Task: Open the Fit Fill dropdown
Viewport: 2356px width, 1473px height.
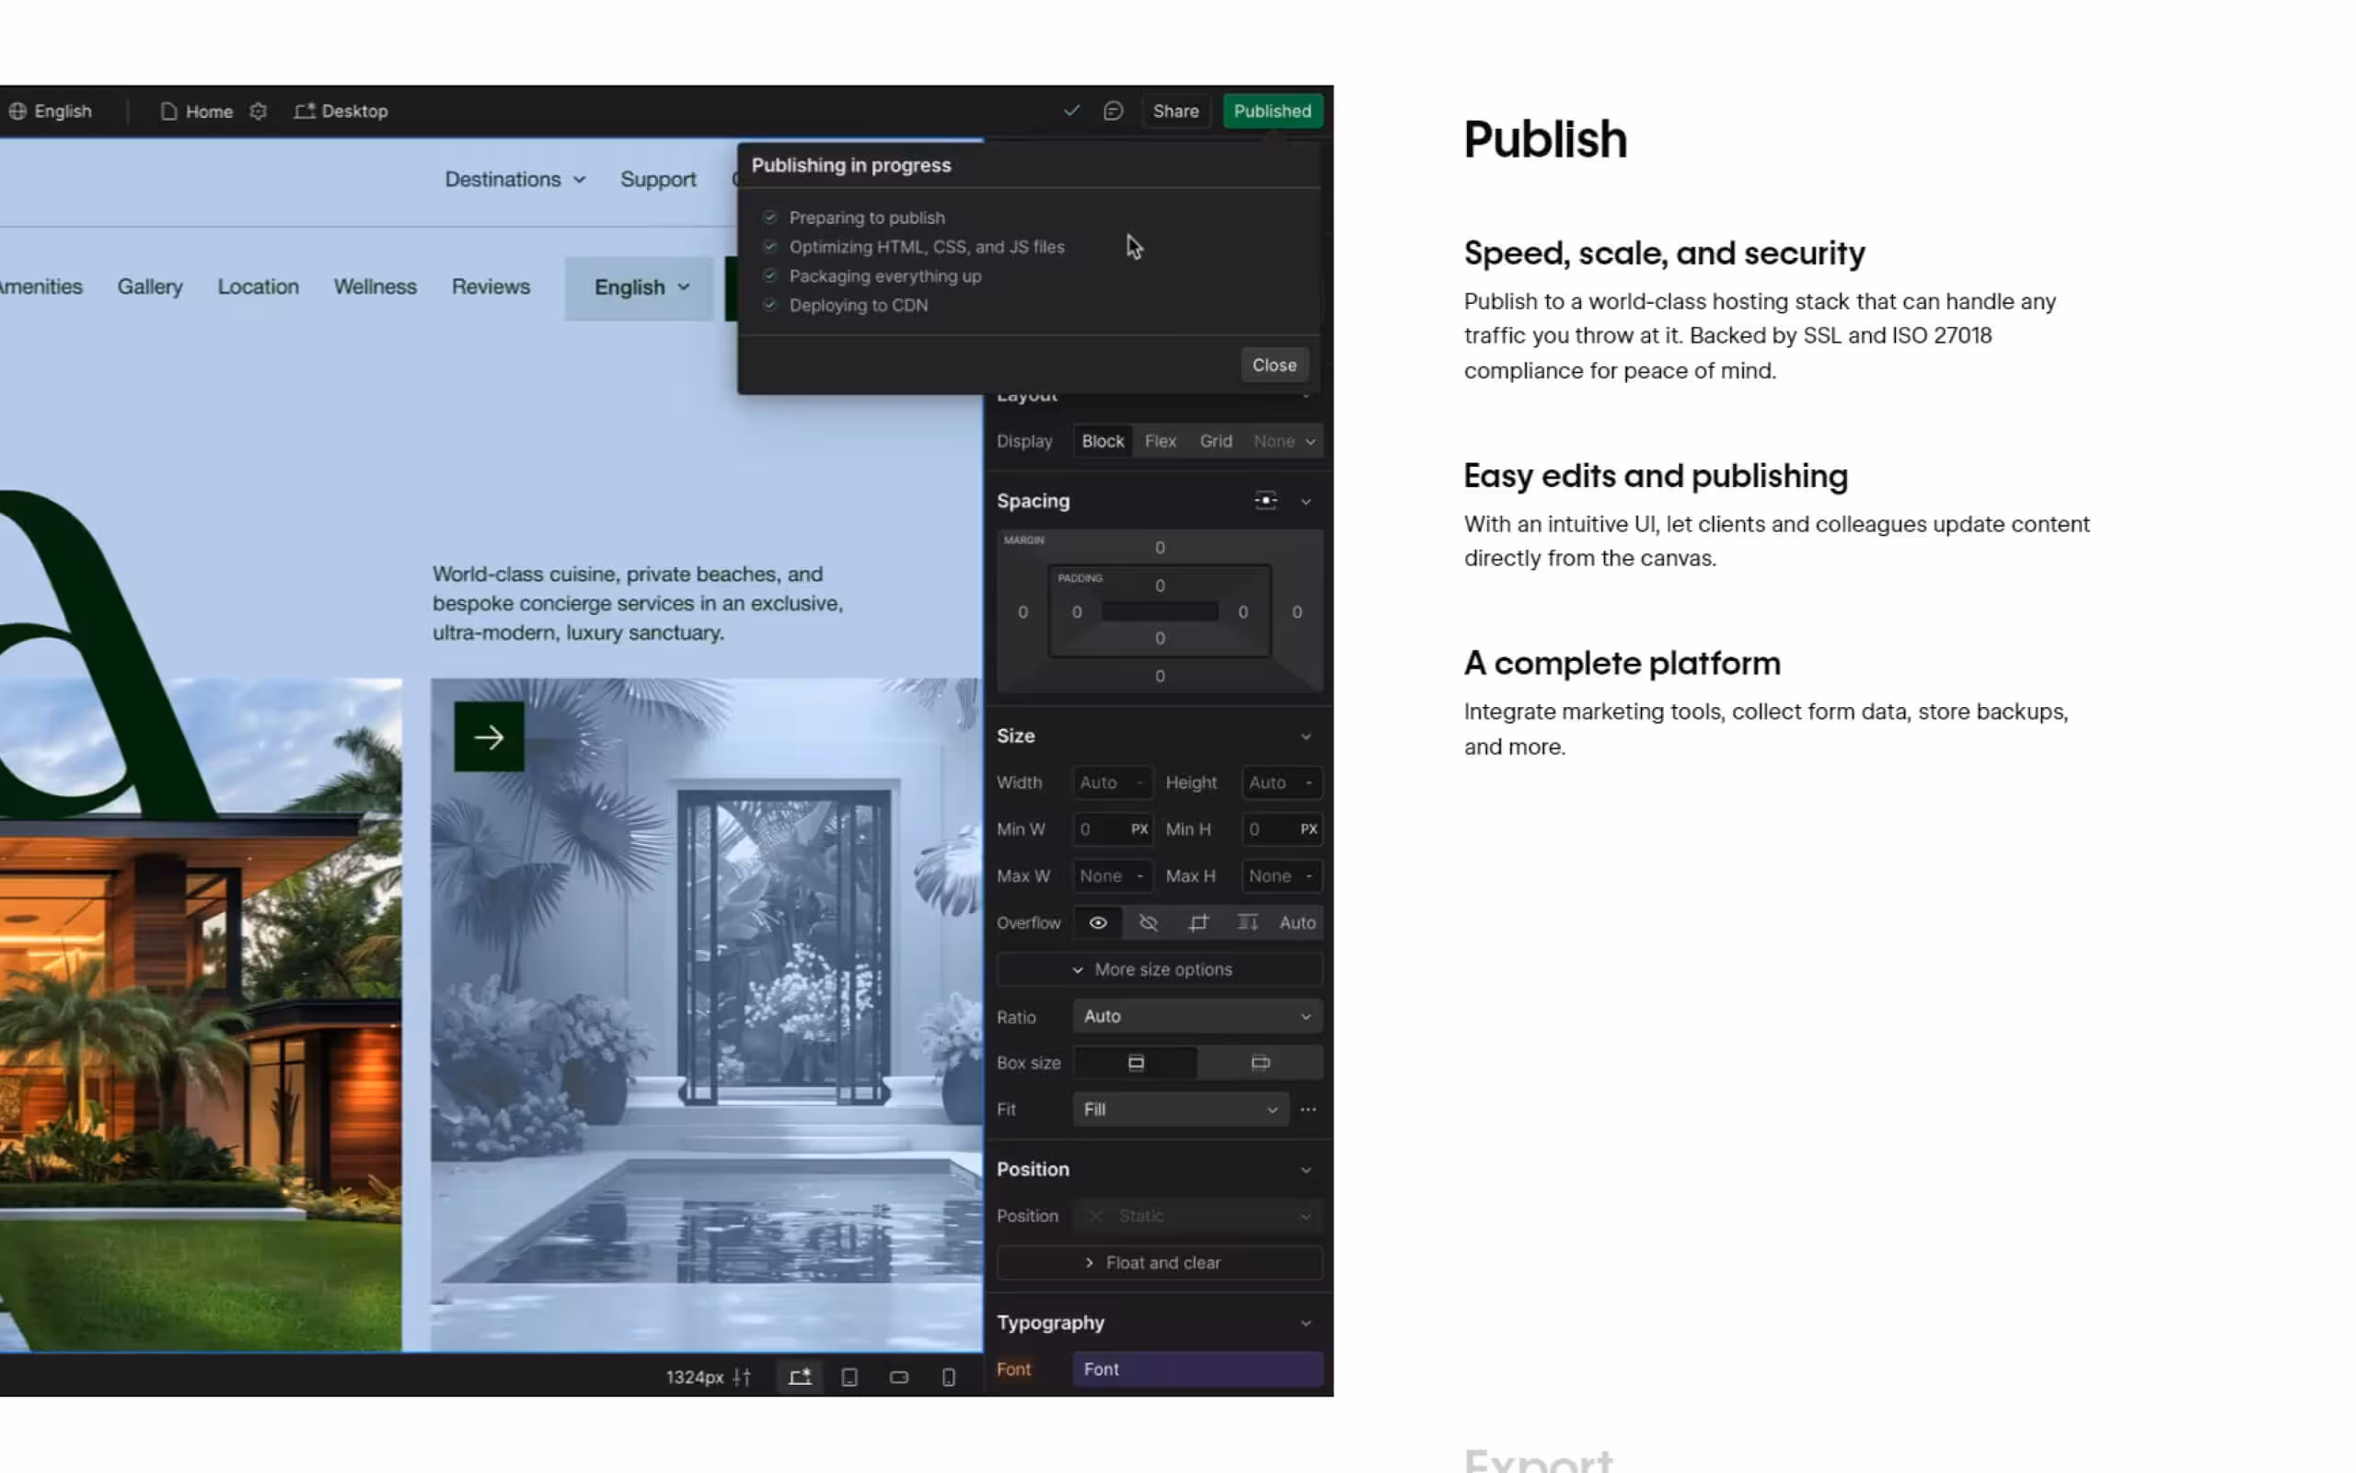Action: coord(1180,1109)
